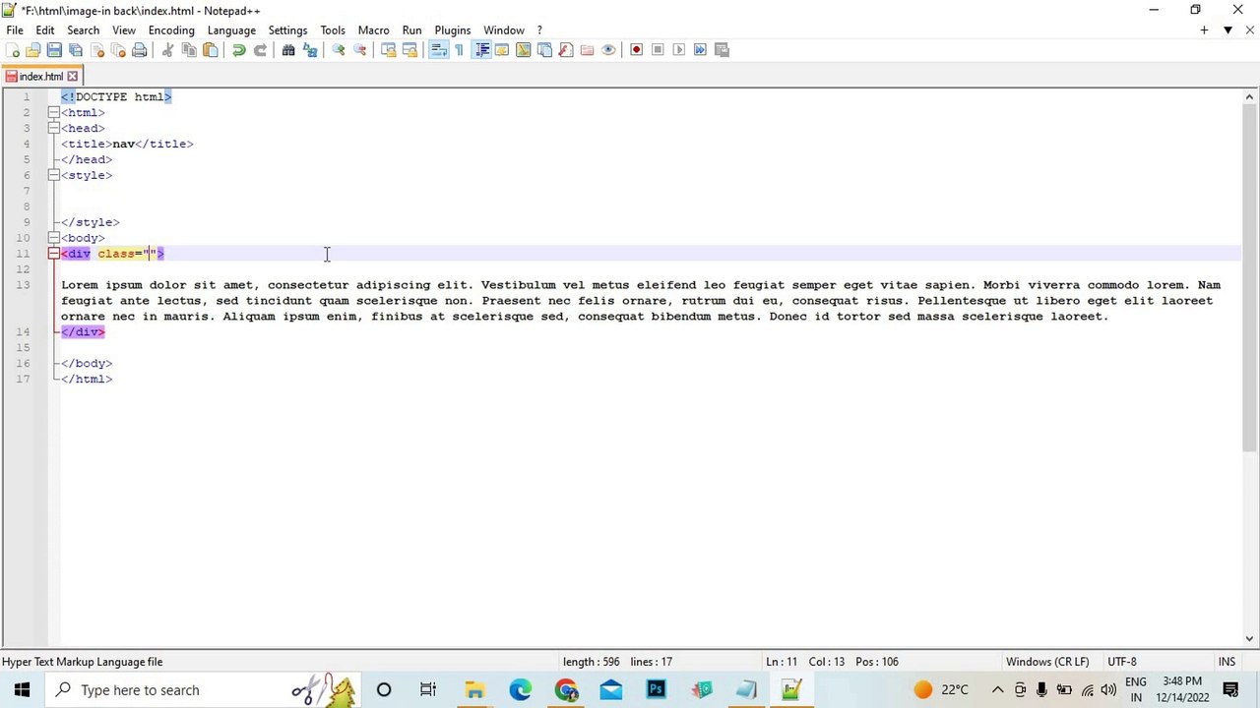Open Photoshop from the taskbar
Image resolution: width=1260 pixels, height=708 pixels.
click(657, 689)
